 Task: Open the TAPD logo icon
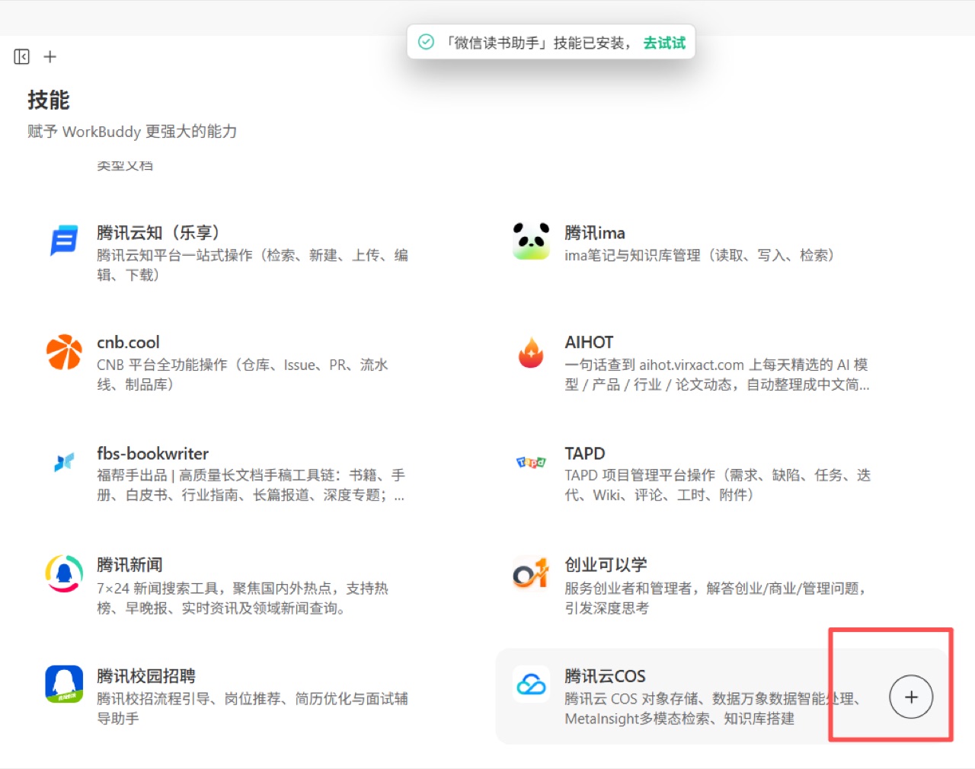tap(531, 461)
